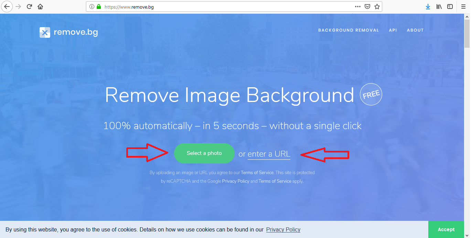Open the downloads arrow icon
472x238 pixels.
pyautogui.click(x=428, y=7)
